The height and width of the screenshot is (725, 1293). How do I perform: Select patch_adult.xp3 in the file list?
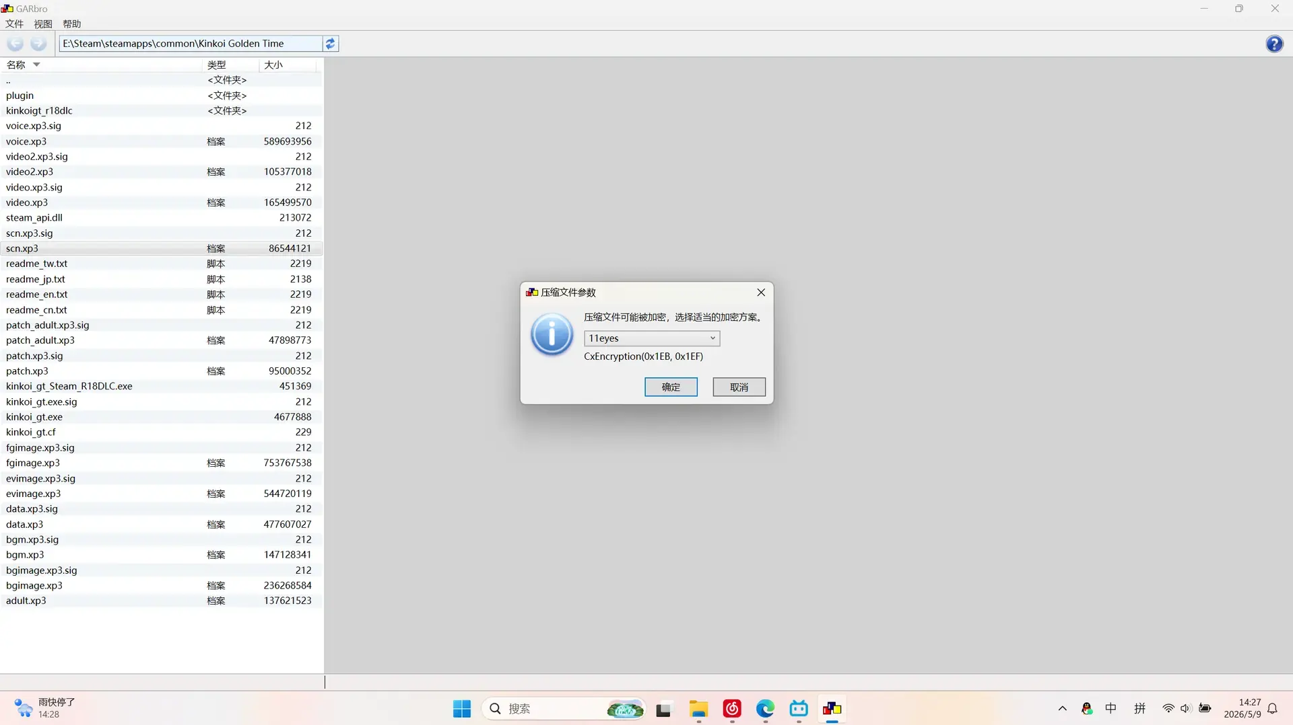click(x=162, y=340)
